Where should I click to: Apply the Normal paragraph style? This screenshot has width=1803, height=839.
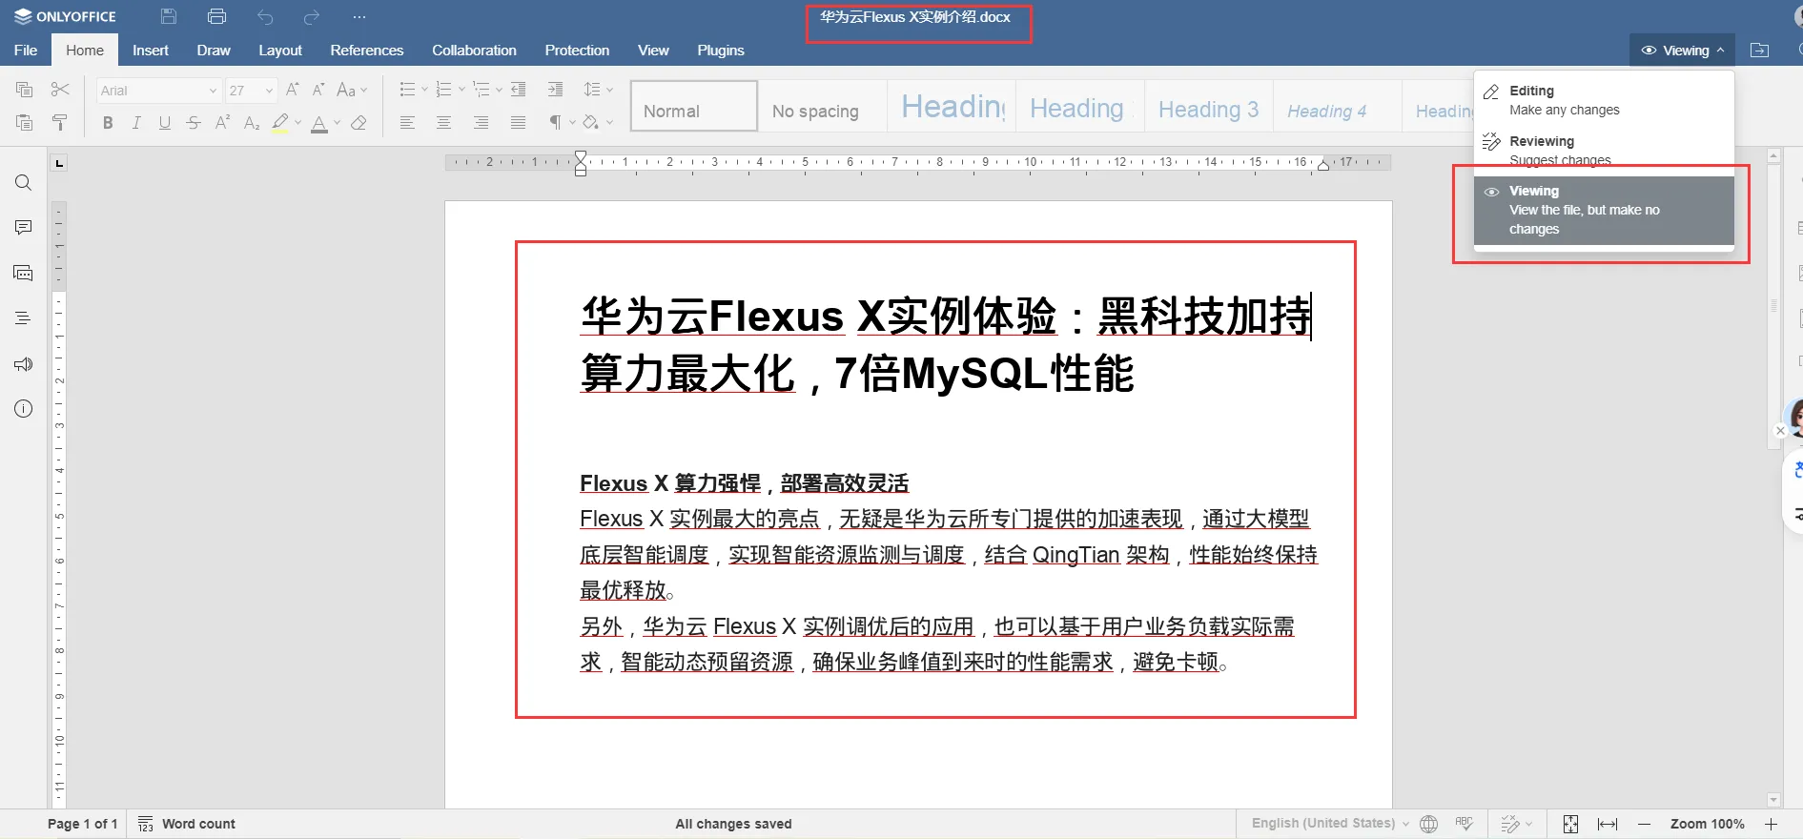(694, 105)
